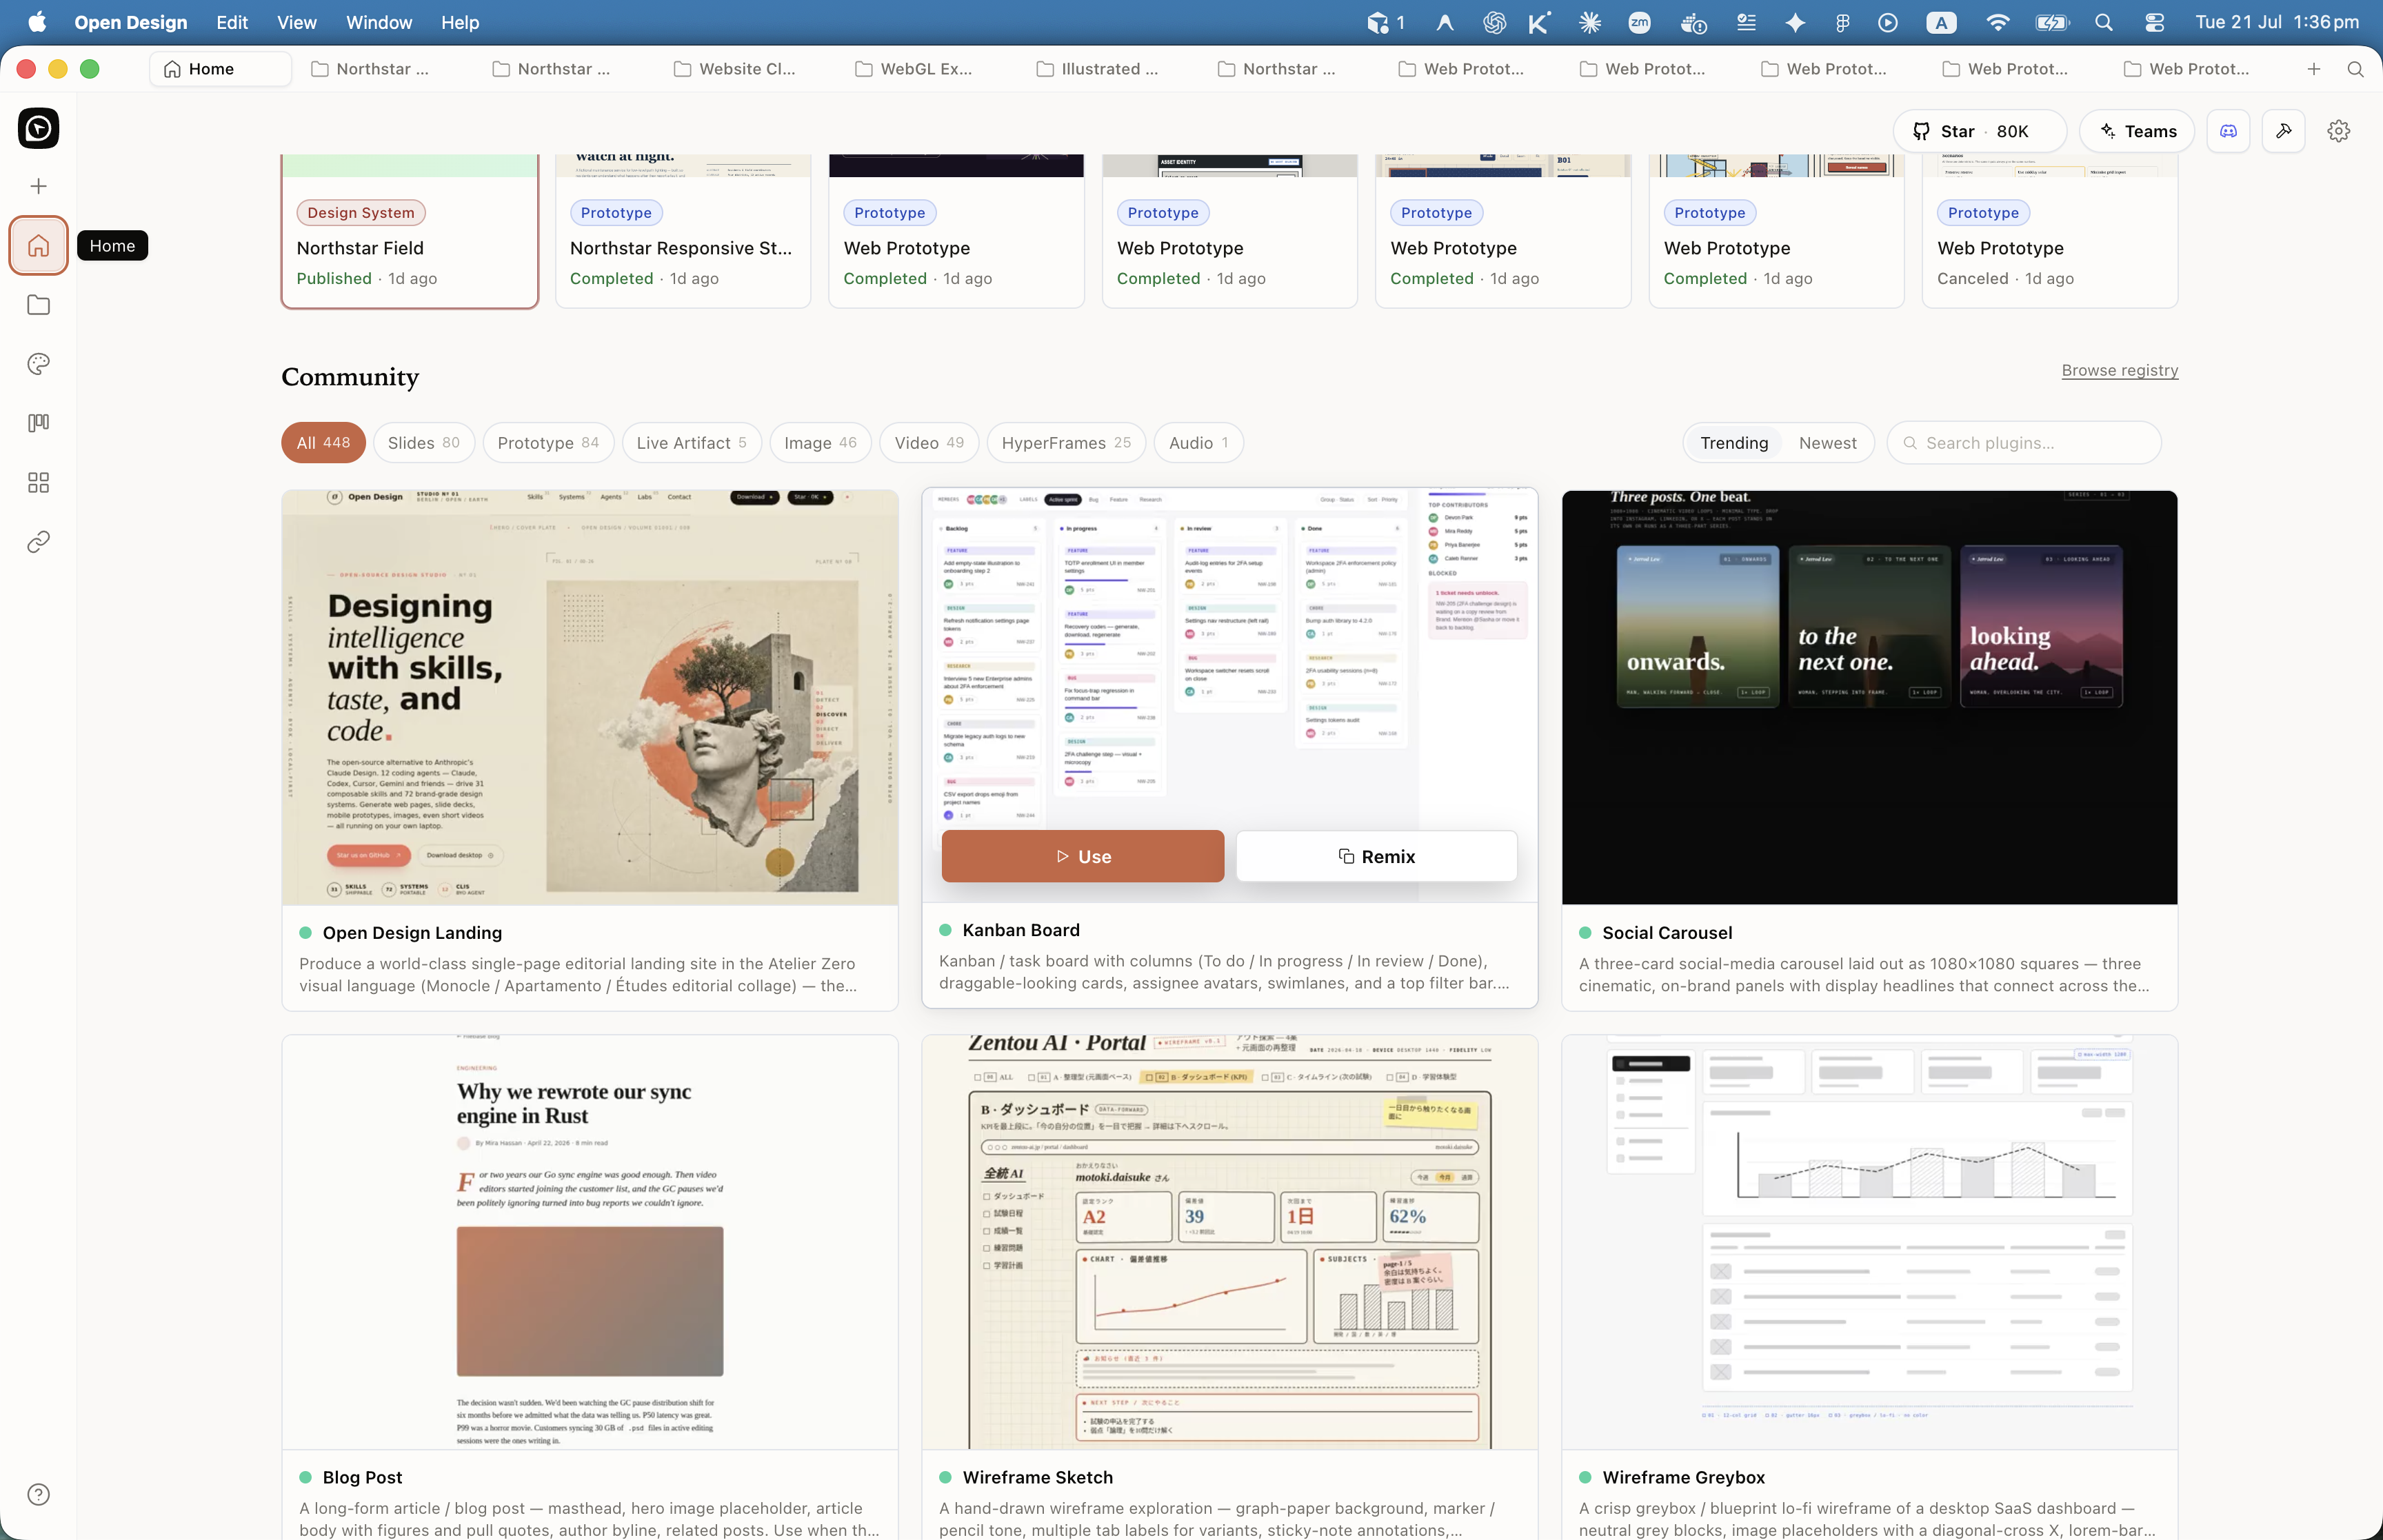Open the Home icon in the sidebar
The height and width of the screenshot is (1540, 2383).
(38, 245)
